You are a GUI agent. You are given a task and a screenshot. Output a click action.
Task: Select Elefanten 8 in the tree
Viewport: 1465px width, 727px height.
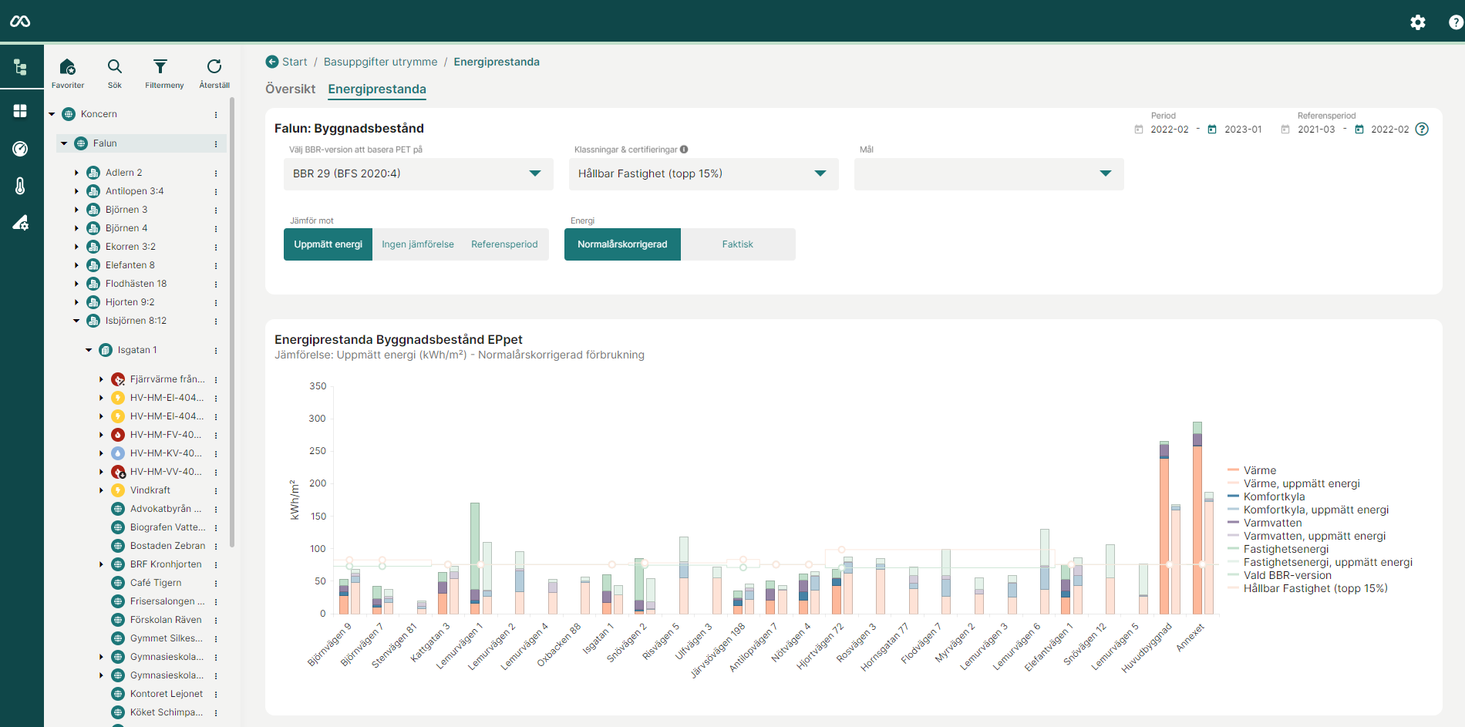130,265
